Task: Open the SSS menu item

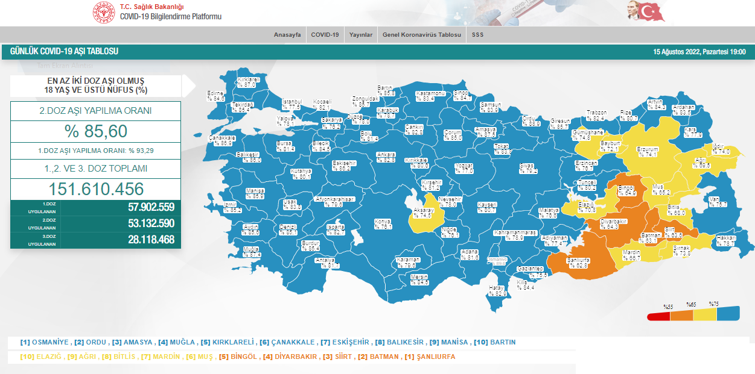Action: coord(477,35)
